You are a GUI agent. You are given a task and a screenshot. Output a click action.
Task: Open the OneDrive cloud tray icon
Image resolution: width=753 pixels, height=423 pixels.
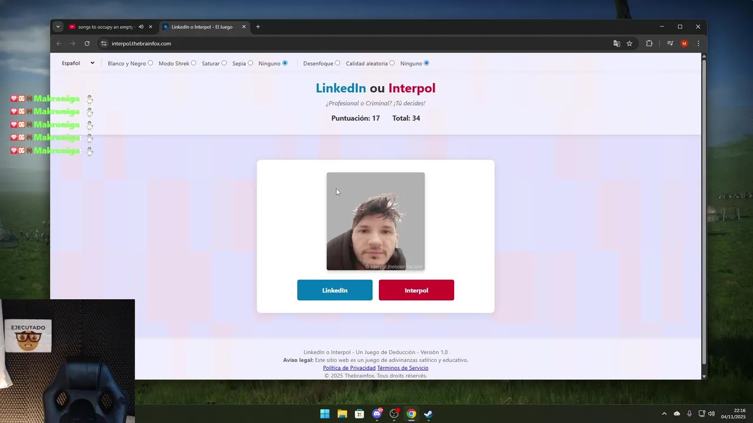click(x=677, y=414)
